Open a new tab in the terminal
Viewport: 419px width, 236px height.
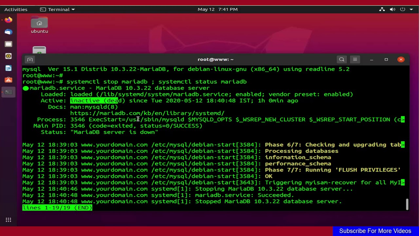coord(30,59)
